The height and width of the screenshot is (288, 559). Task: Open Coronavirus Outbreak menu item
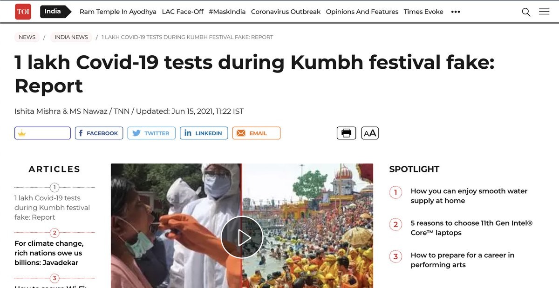coord(286,12)
